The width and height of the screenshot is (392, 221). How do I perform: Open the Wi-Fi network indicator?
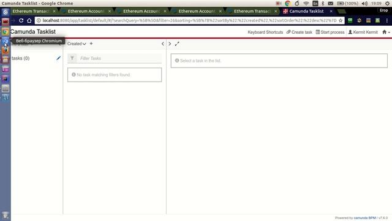[x=306, y=4]
